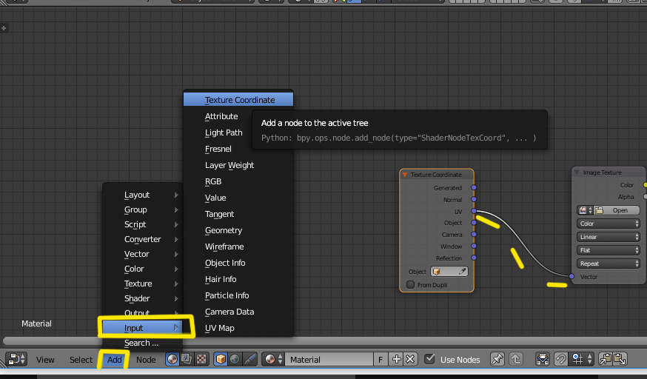Image resolution: width=647 pixels, height=379 pixels.
Task: Open the Linear interpolation dropdown
Action: [x=609, y=237]
